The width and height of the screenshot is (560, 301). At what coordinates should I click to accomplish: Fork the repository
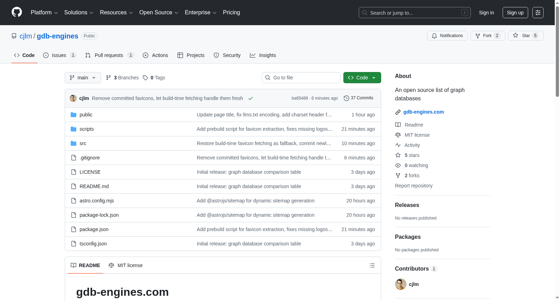[488, 36]
